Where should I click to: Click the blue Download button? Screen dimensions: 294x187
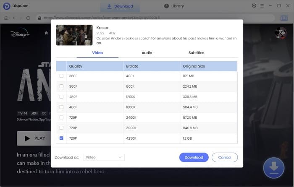pyautogui.click(x=194, y=157)
